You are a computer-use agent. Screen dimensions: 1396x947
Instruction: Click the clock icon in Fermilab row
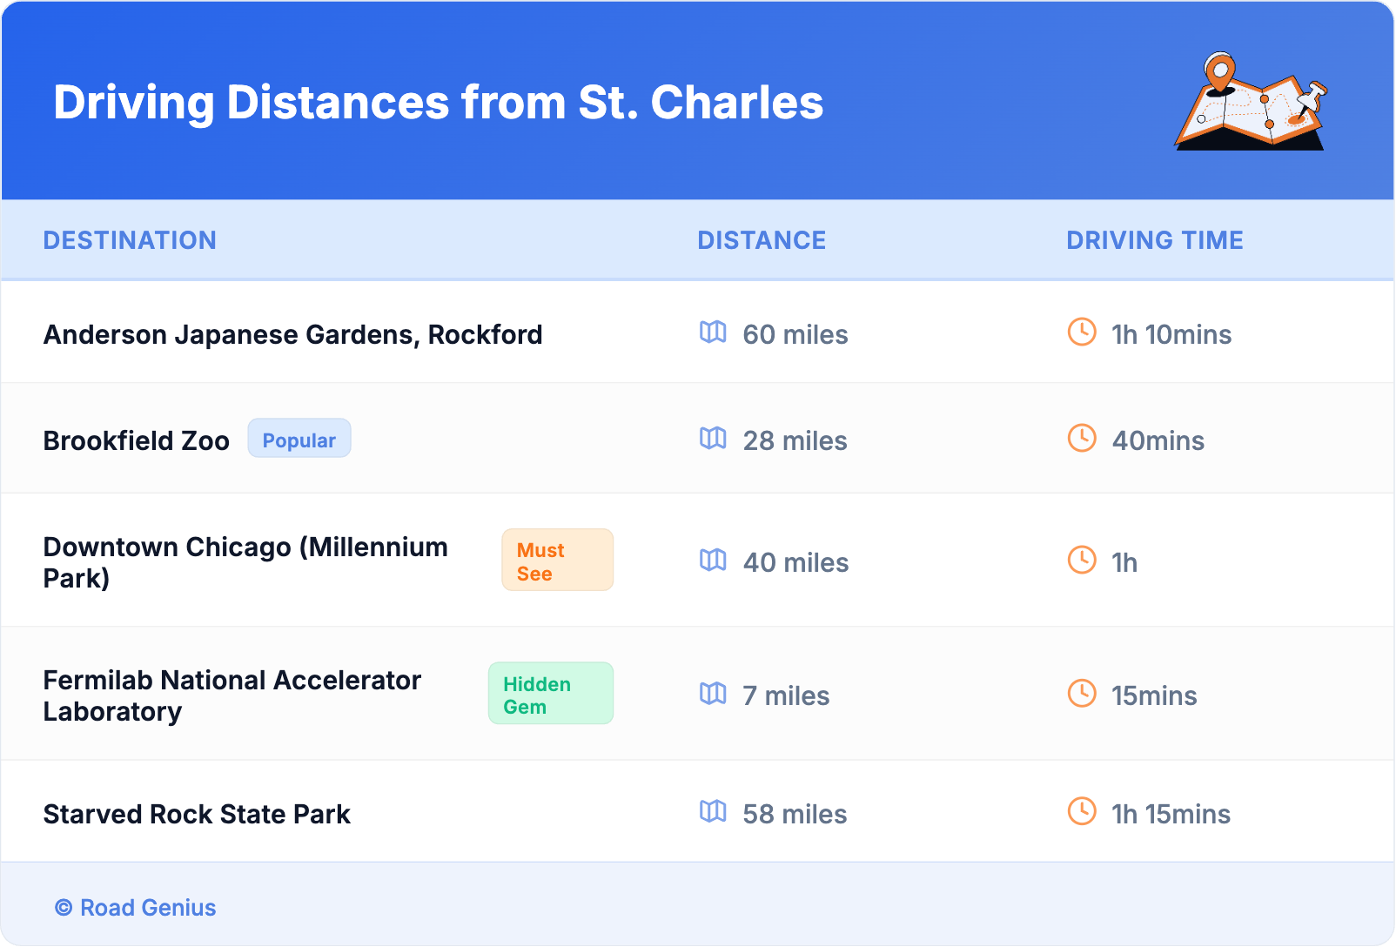click(1082, 694)
